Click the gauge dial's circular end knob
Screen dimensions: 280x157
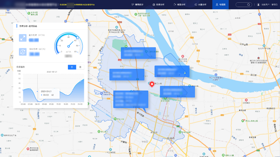pos(77,38)
